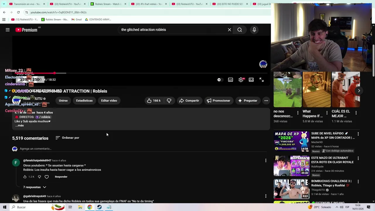This screenshot has width=375, height=211.
Task: Open Ordenar por comments sort menu
Action: pos(67,138)
